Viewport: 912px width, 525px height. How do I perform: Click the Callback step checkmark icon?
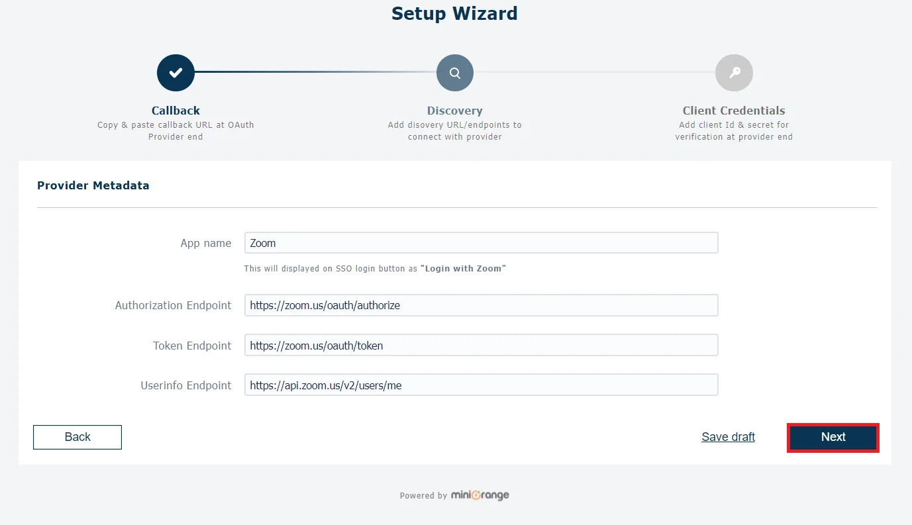pos(176,73)
